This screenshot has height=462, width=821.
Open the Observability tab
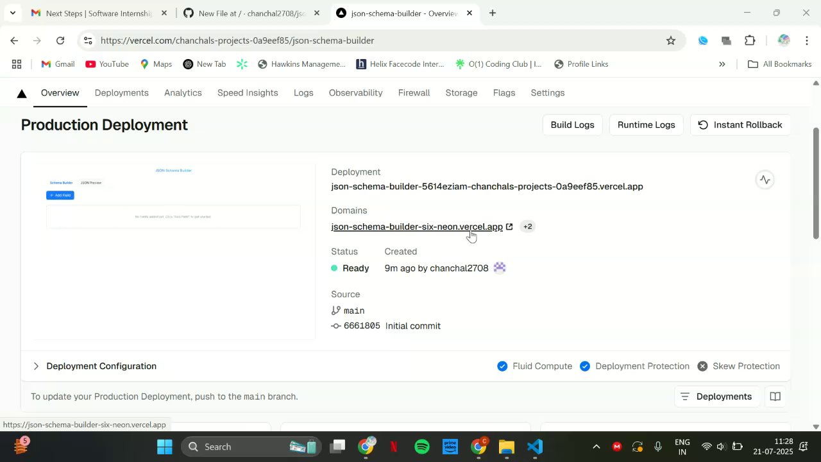355,93
